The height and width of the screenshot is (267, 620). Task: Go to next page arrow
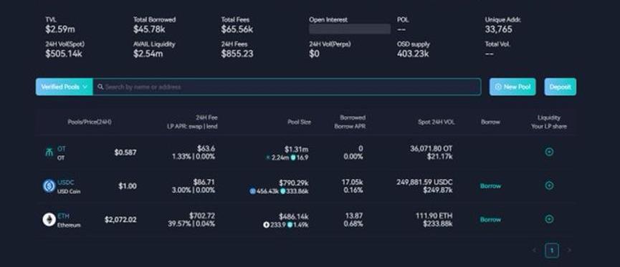(569, 251)
